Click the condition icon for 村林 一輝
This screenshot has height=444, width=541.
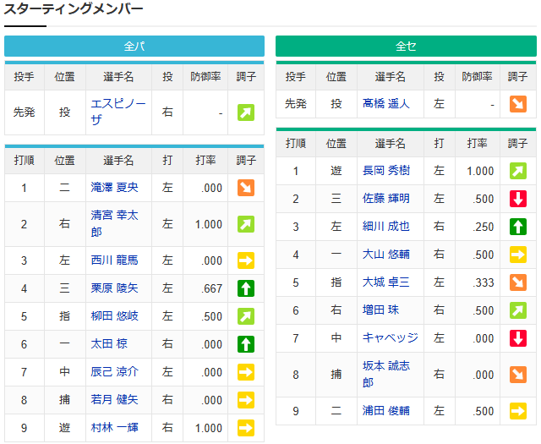[246, 428]
